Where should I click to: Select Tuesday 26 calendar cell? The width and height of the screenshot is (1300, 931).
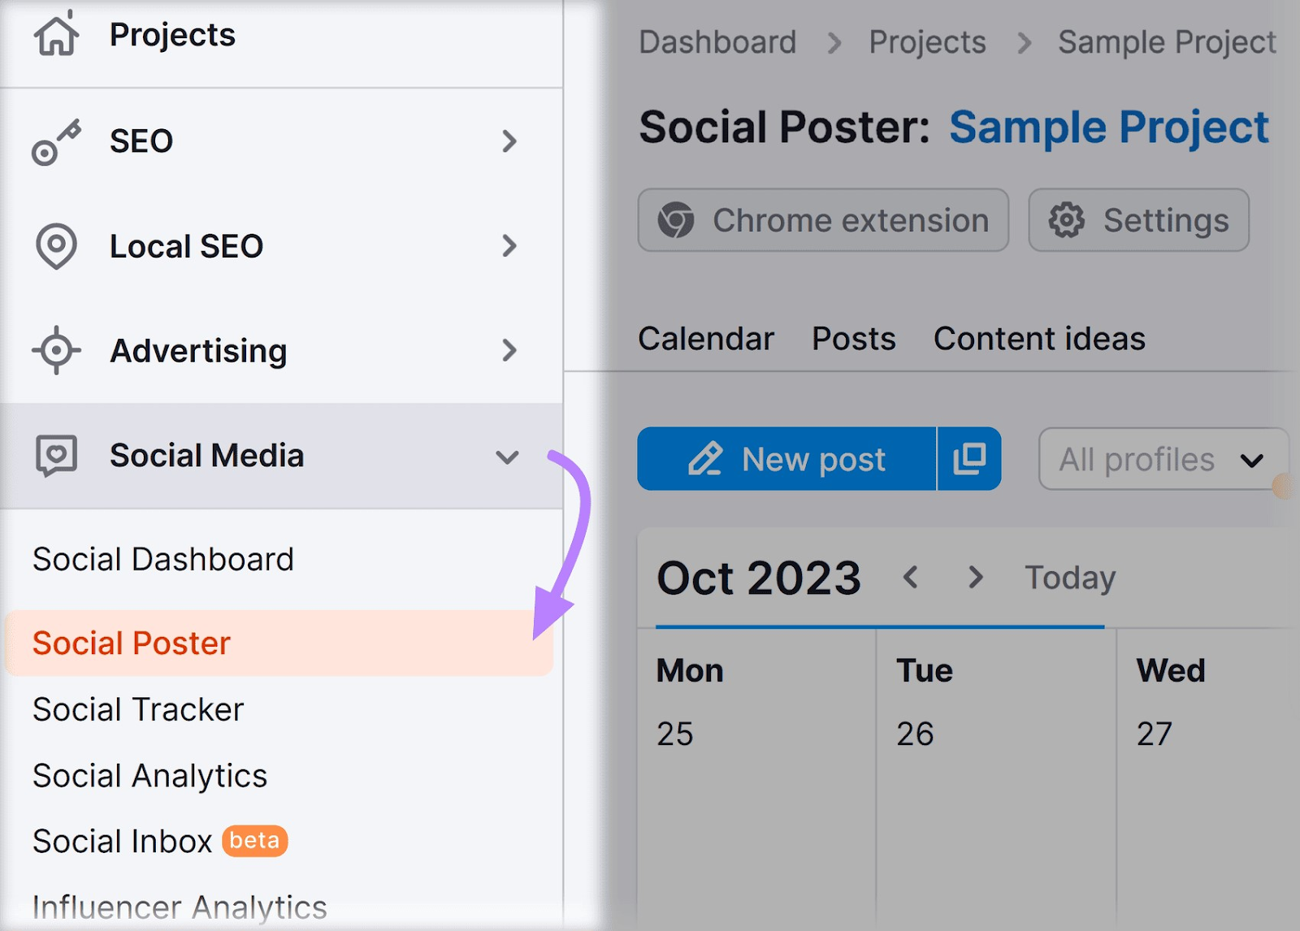coord(996,780)
